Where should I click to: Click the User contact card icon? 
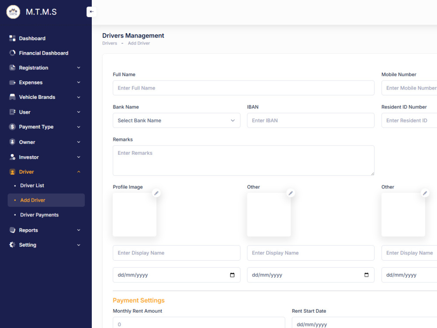click(x=12, y=112)
